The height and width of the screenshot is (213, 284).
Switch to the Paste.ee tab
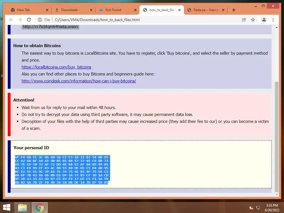[x=206, y=10]
